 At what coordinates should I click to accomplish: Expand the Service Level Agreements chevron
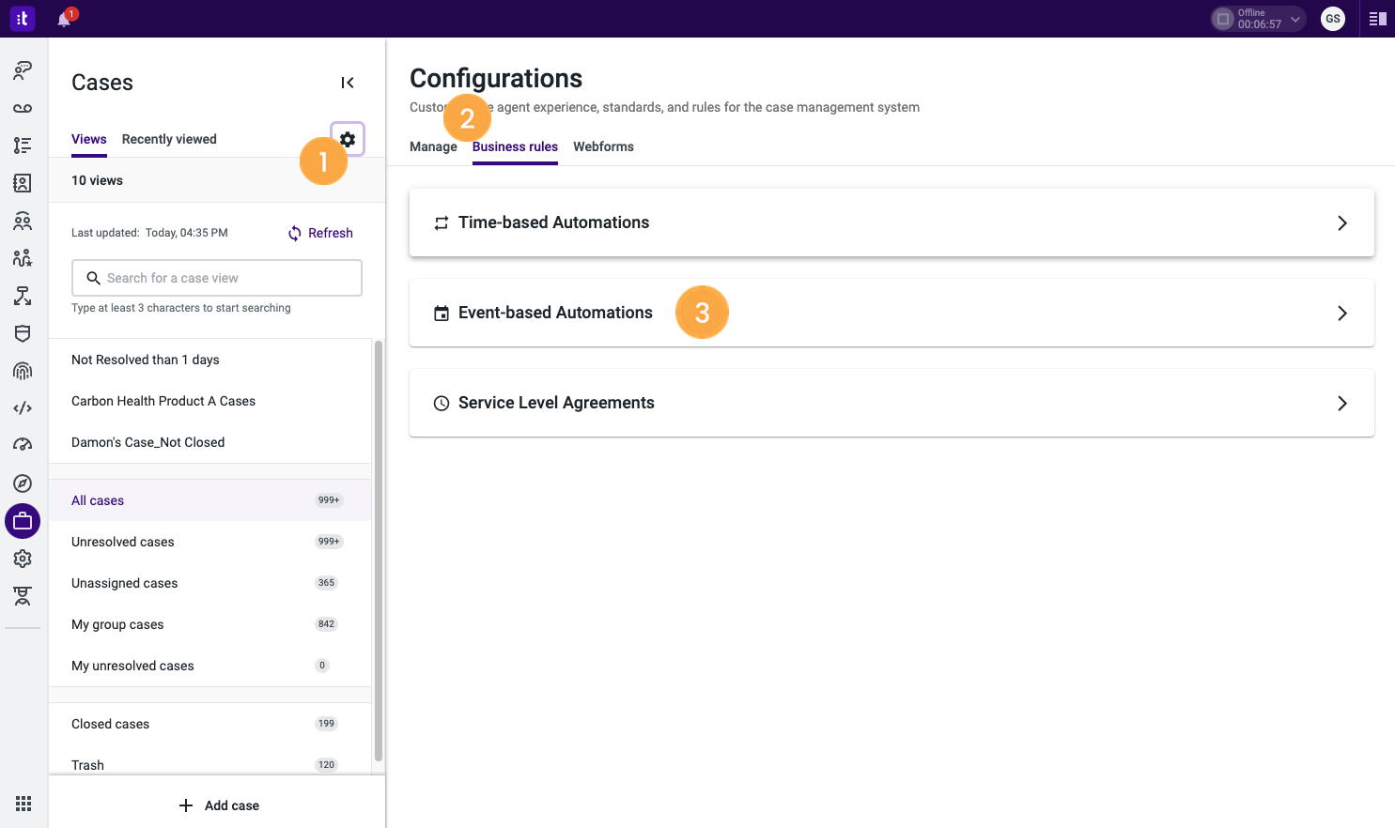point(1342,403)
